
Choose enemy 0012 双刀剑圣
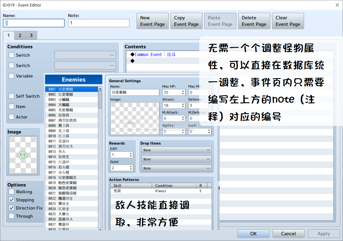tap(72, 146)
